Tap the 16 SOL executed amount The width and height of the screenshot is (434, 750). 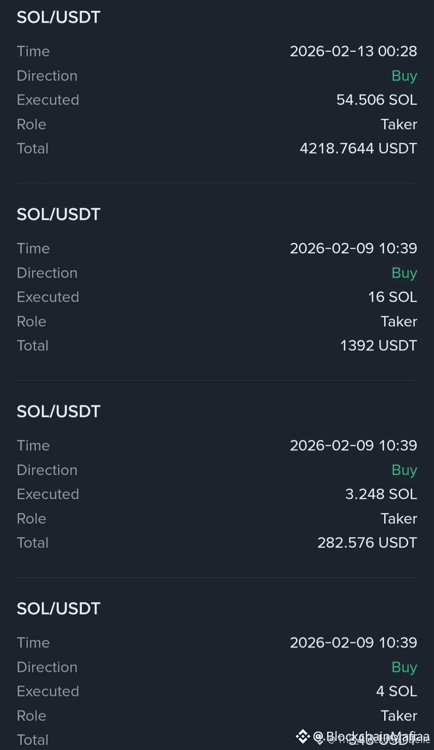(x=392, y=297)
